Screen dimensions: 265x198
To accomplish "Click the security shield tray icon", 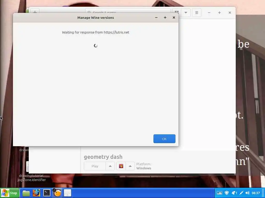I will click(227, 193).
